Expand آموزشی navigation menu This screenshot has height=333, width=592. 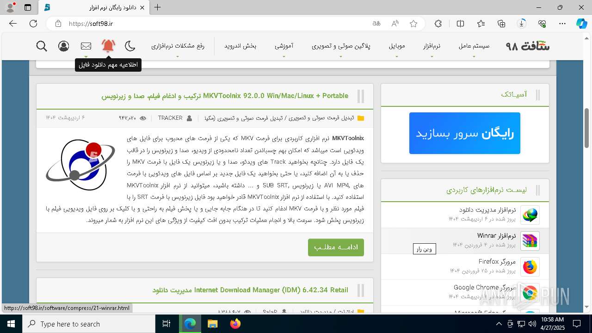coord(284,46)
